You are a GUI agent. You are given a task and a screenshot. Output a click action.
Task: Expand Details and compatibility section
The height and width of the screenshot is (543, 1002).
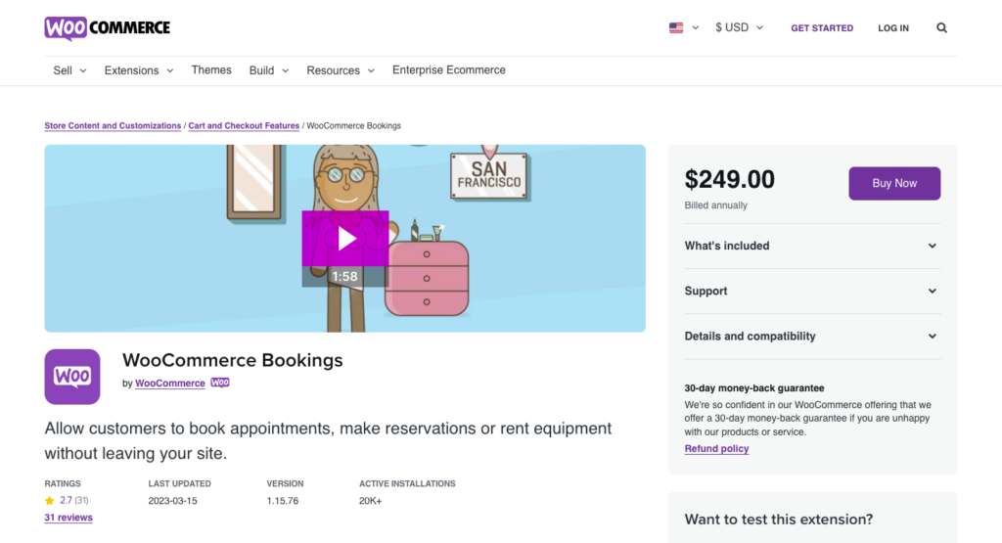(x=812, y=336)
